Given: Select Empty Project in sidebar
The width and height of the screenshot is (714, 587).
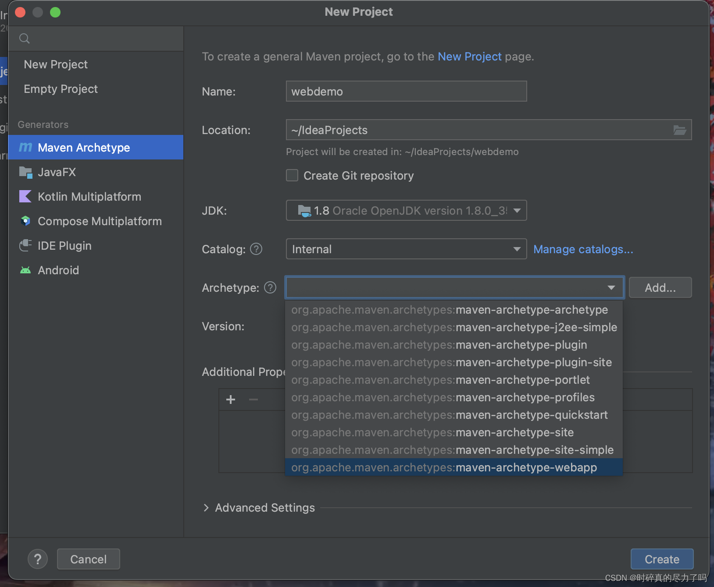Looking at the screenshot, I should pyautogui.click(x=96, y=89).
